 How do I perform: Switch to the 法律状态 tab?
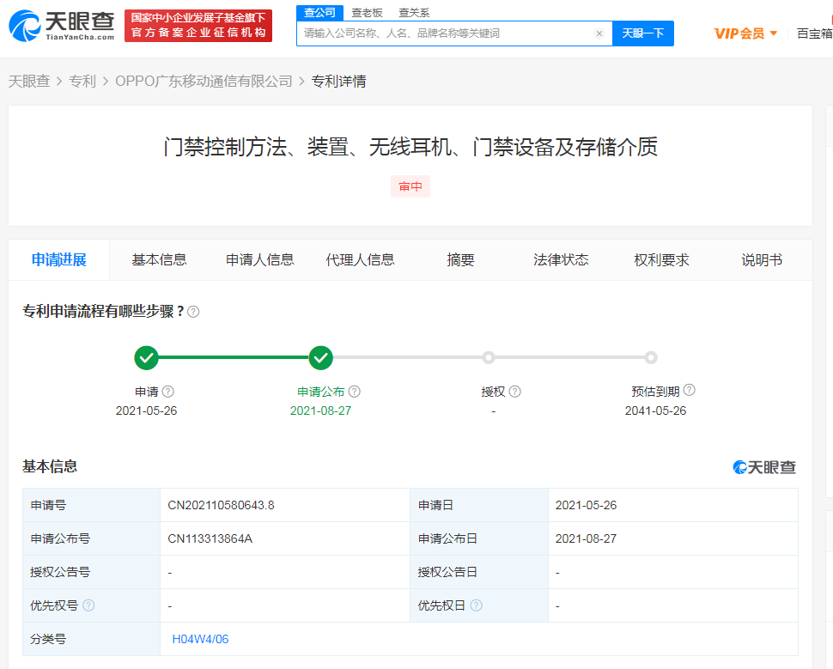coord(561,260)
